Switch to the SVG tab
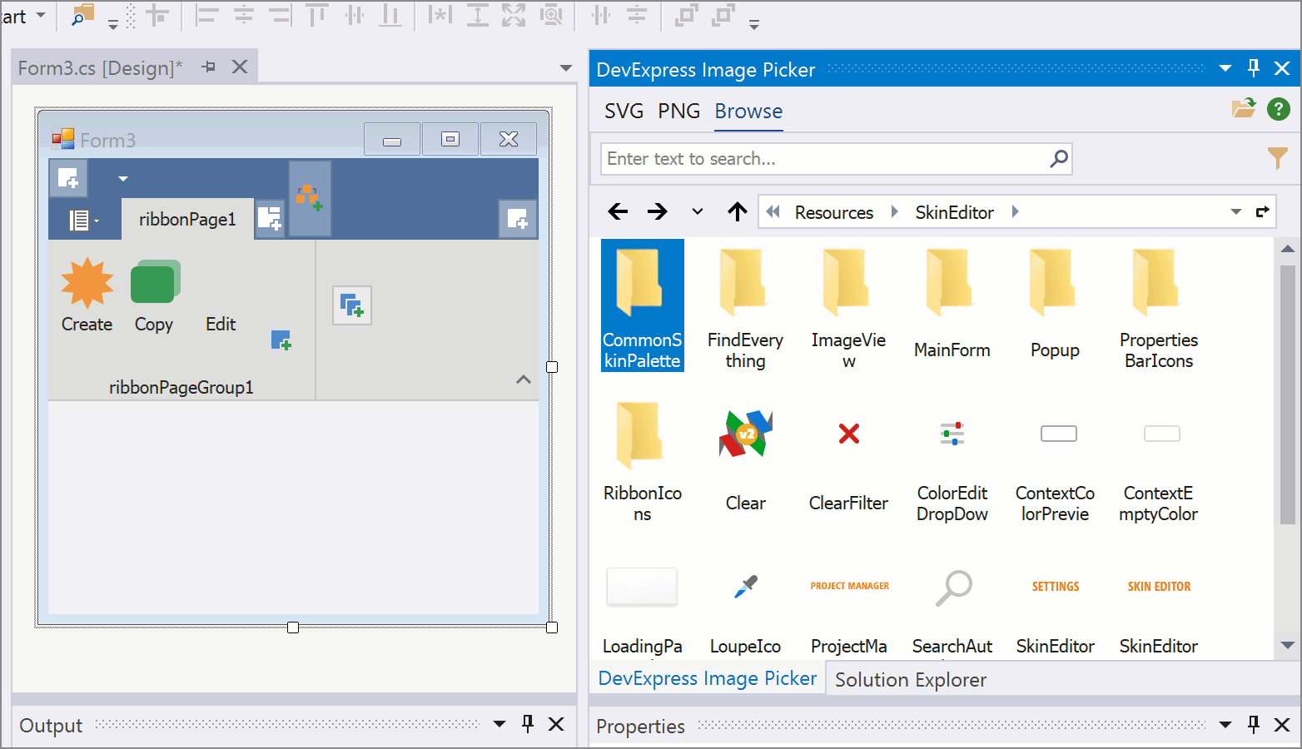The width and height of the screenshot is (1302, 749). 624,111
